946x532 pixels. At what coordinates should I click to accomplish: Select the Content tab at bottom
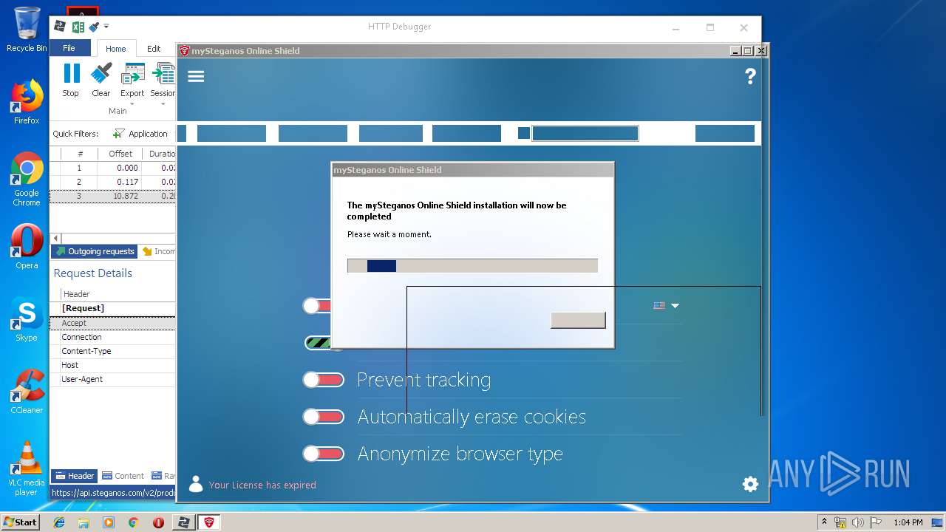tap(123, 476)
